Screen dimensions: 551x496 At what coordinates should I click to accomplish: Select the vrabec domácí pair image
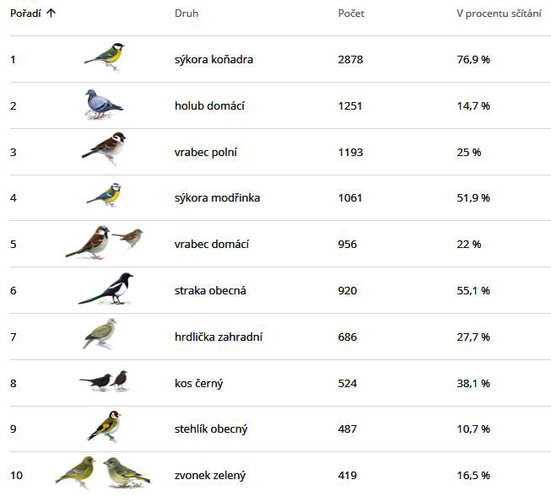click(105, 242)
